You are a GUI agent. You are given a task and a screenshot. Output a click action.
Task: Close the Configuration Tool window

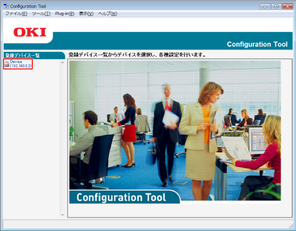tap(288, 6)
